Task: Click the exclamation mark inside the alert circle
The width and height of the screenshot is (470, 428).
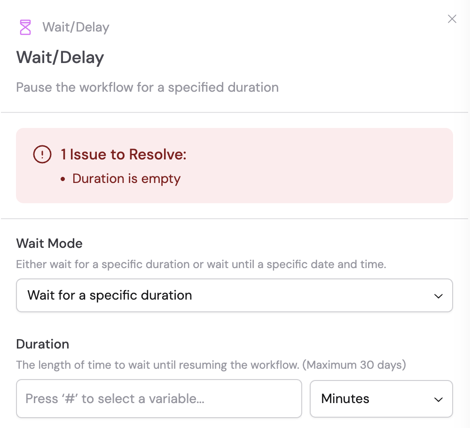Action: point(42,154)
